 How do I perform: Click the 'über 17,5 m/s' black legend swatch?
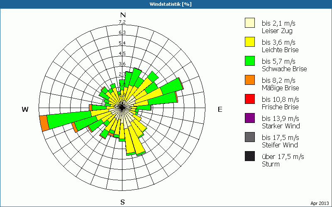pyautogui.click(x=250, y=156)
